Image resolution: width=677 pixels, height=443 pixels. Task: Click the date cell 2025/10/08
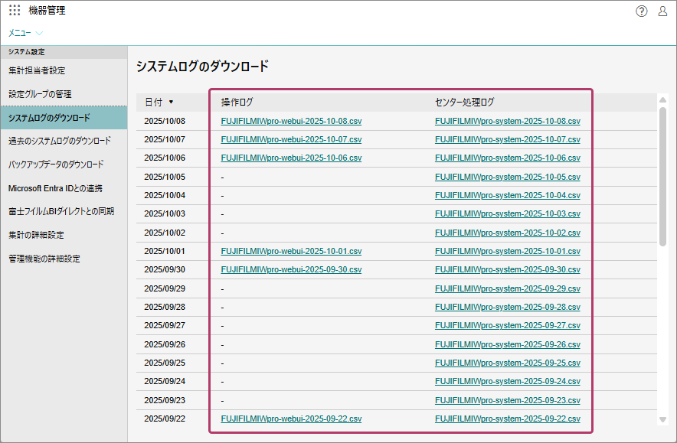[165, 121]
